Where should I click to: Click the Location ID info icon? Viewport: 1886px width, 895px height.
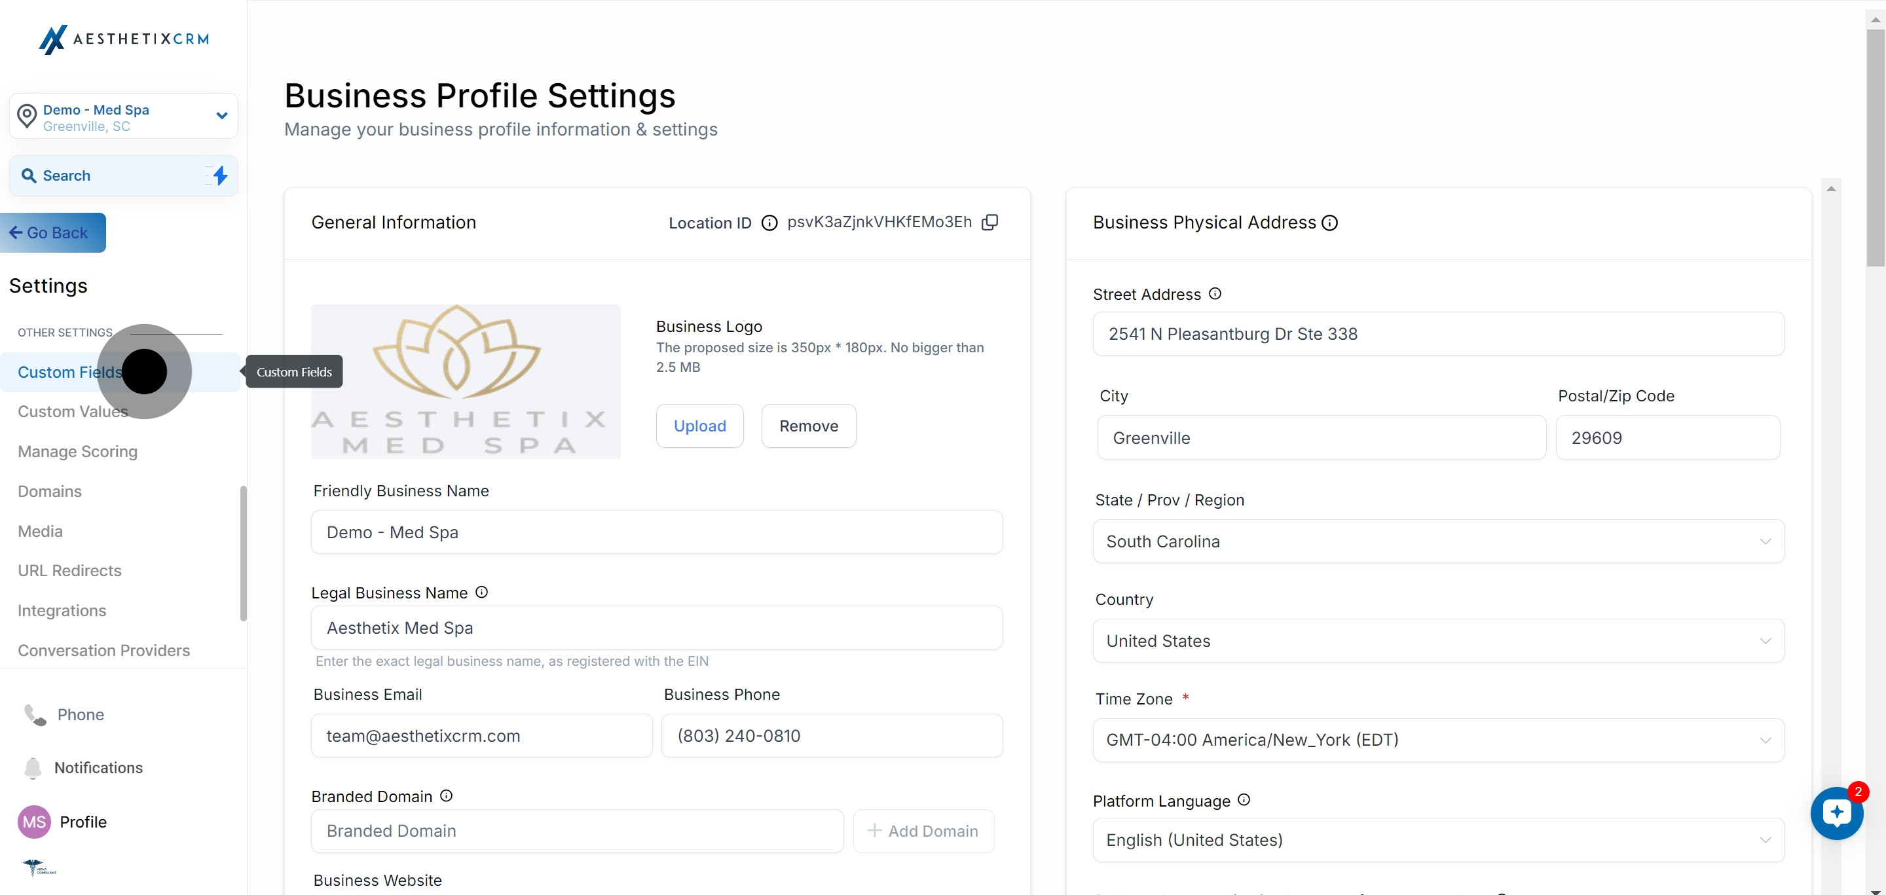click(769, 223)
